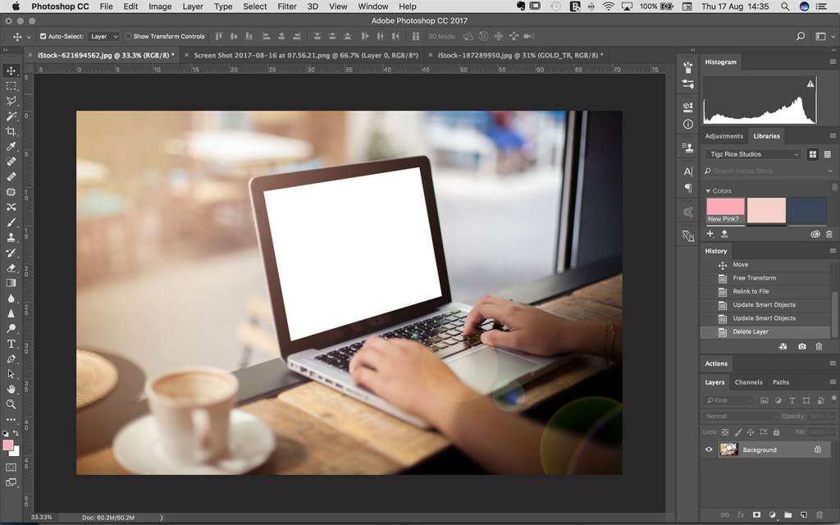Image resolution: width=840 pixels, height=525 pixels.
Task: Open the Auto-Select Layer dropdown
Action: (x=103, y=36)
